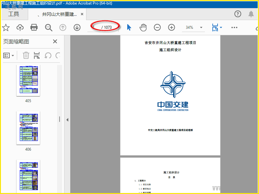The height and width of the screenshot is (194, 259).
Task: Rotate pages clockwise icon
Action: pos(58,55)
